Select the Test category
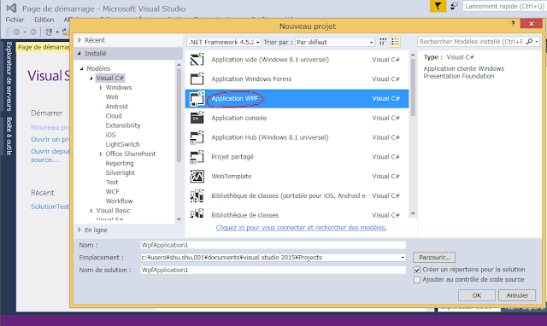The image size is (547, 326). pyautogui.click(x=112, y=182)
